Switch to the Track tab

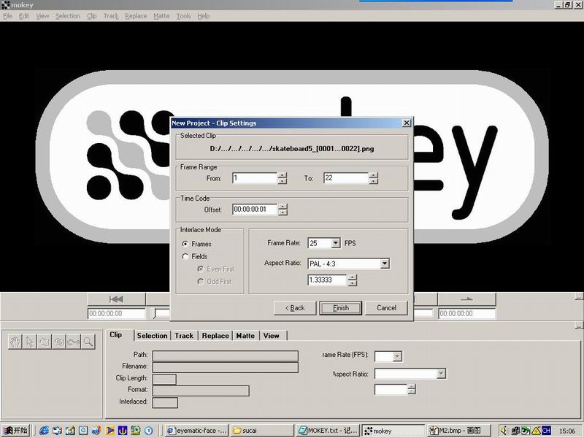tap(184, 336)
